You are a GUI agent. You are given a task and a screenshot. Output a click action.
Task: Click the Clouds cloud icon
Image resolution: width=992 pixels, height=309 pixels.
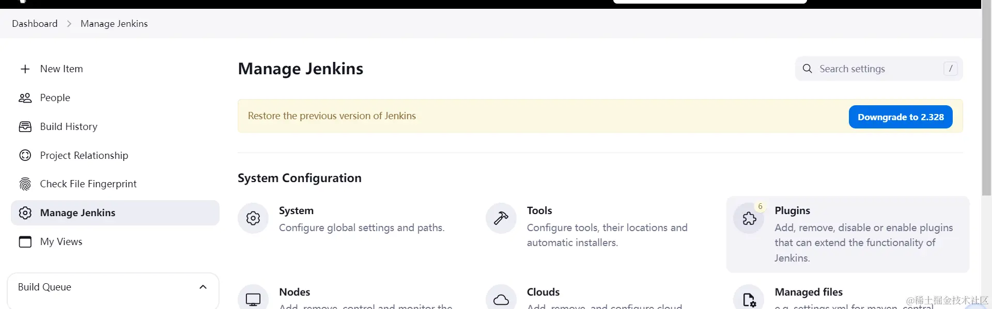(501, 299)
